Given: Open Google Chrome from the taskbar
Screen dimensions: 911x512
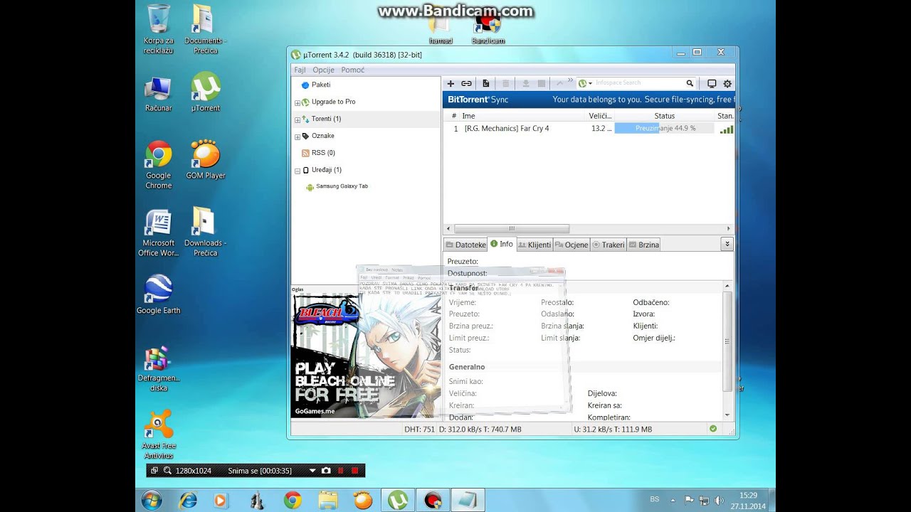Looking at the screenshot, I should coord(293,501).
